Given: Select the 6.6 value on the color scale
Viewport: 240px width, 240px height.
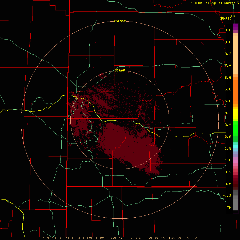Looking at the screenshot, I should tap(228, 77).
